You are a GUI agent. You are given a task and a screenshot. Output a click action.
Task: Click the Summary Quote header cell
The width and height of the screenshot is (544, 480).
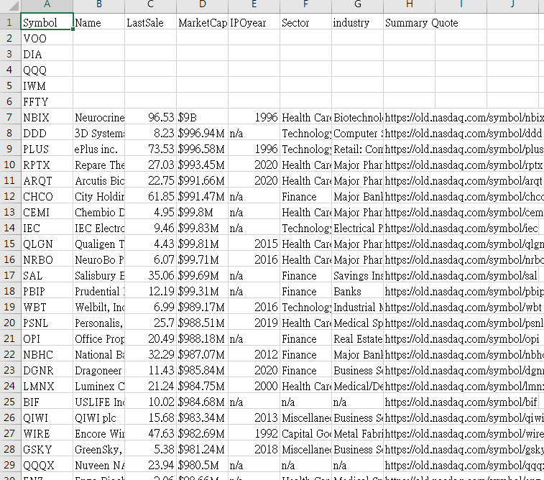[410, 22]
